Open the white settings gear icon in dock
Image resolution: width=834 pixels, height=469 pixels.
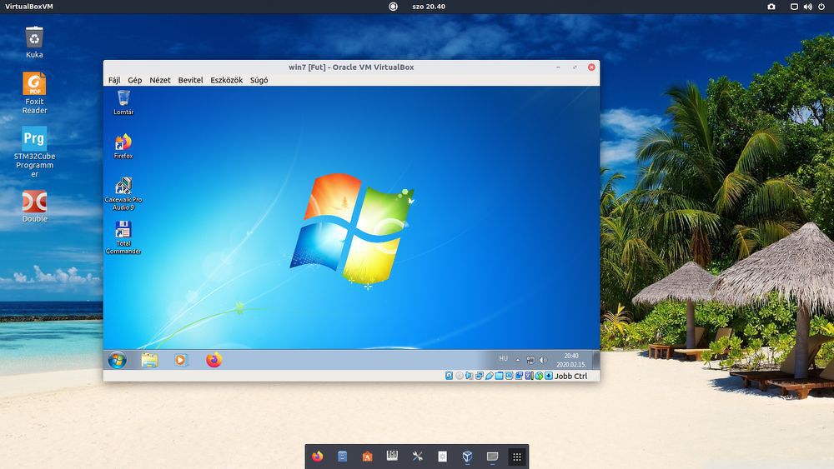(443, 457)
